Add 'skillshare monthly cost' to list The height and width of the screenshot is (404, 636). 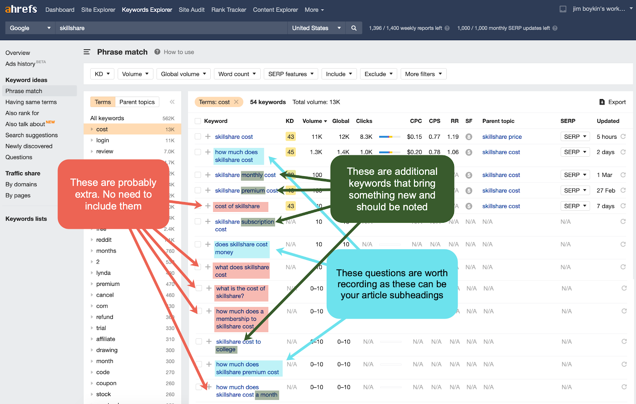pos(208,175)
